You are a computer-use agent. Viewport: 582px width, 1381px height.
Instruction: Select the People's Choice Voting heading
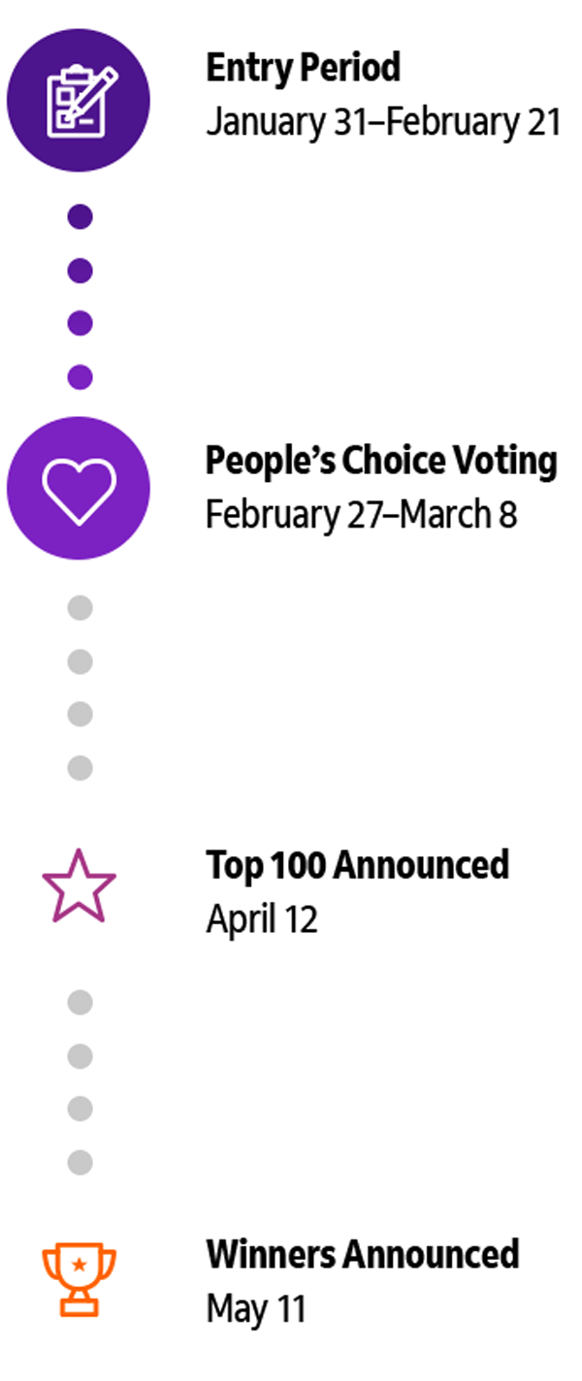[x=381, y=461]
